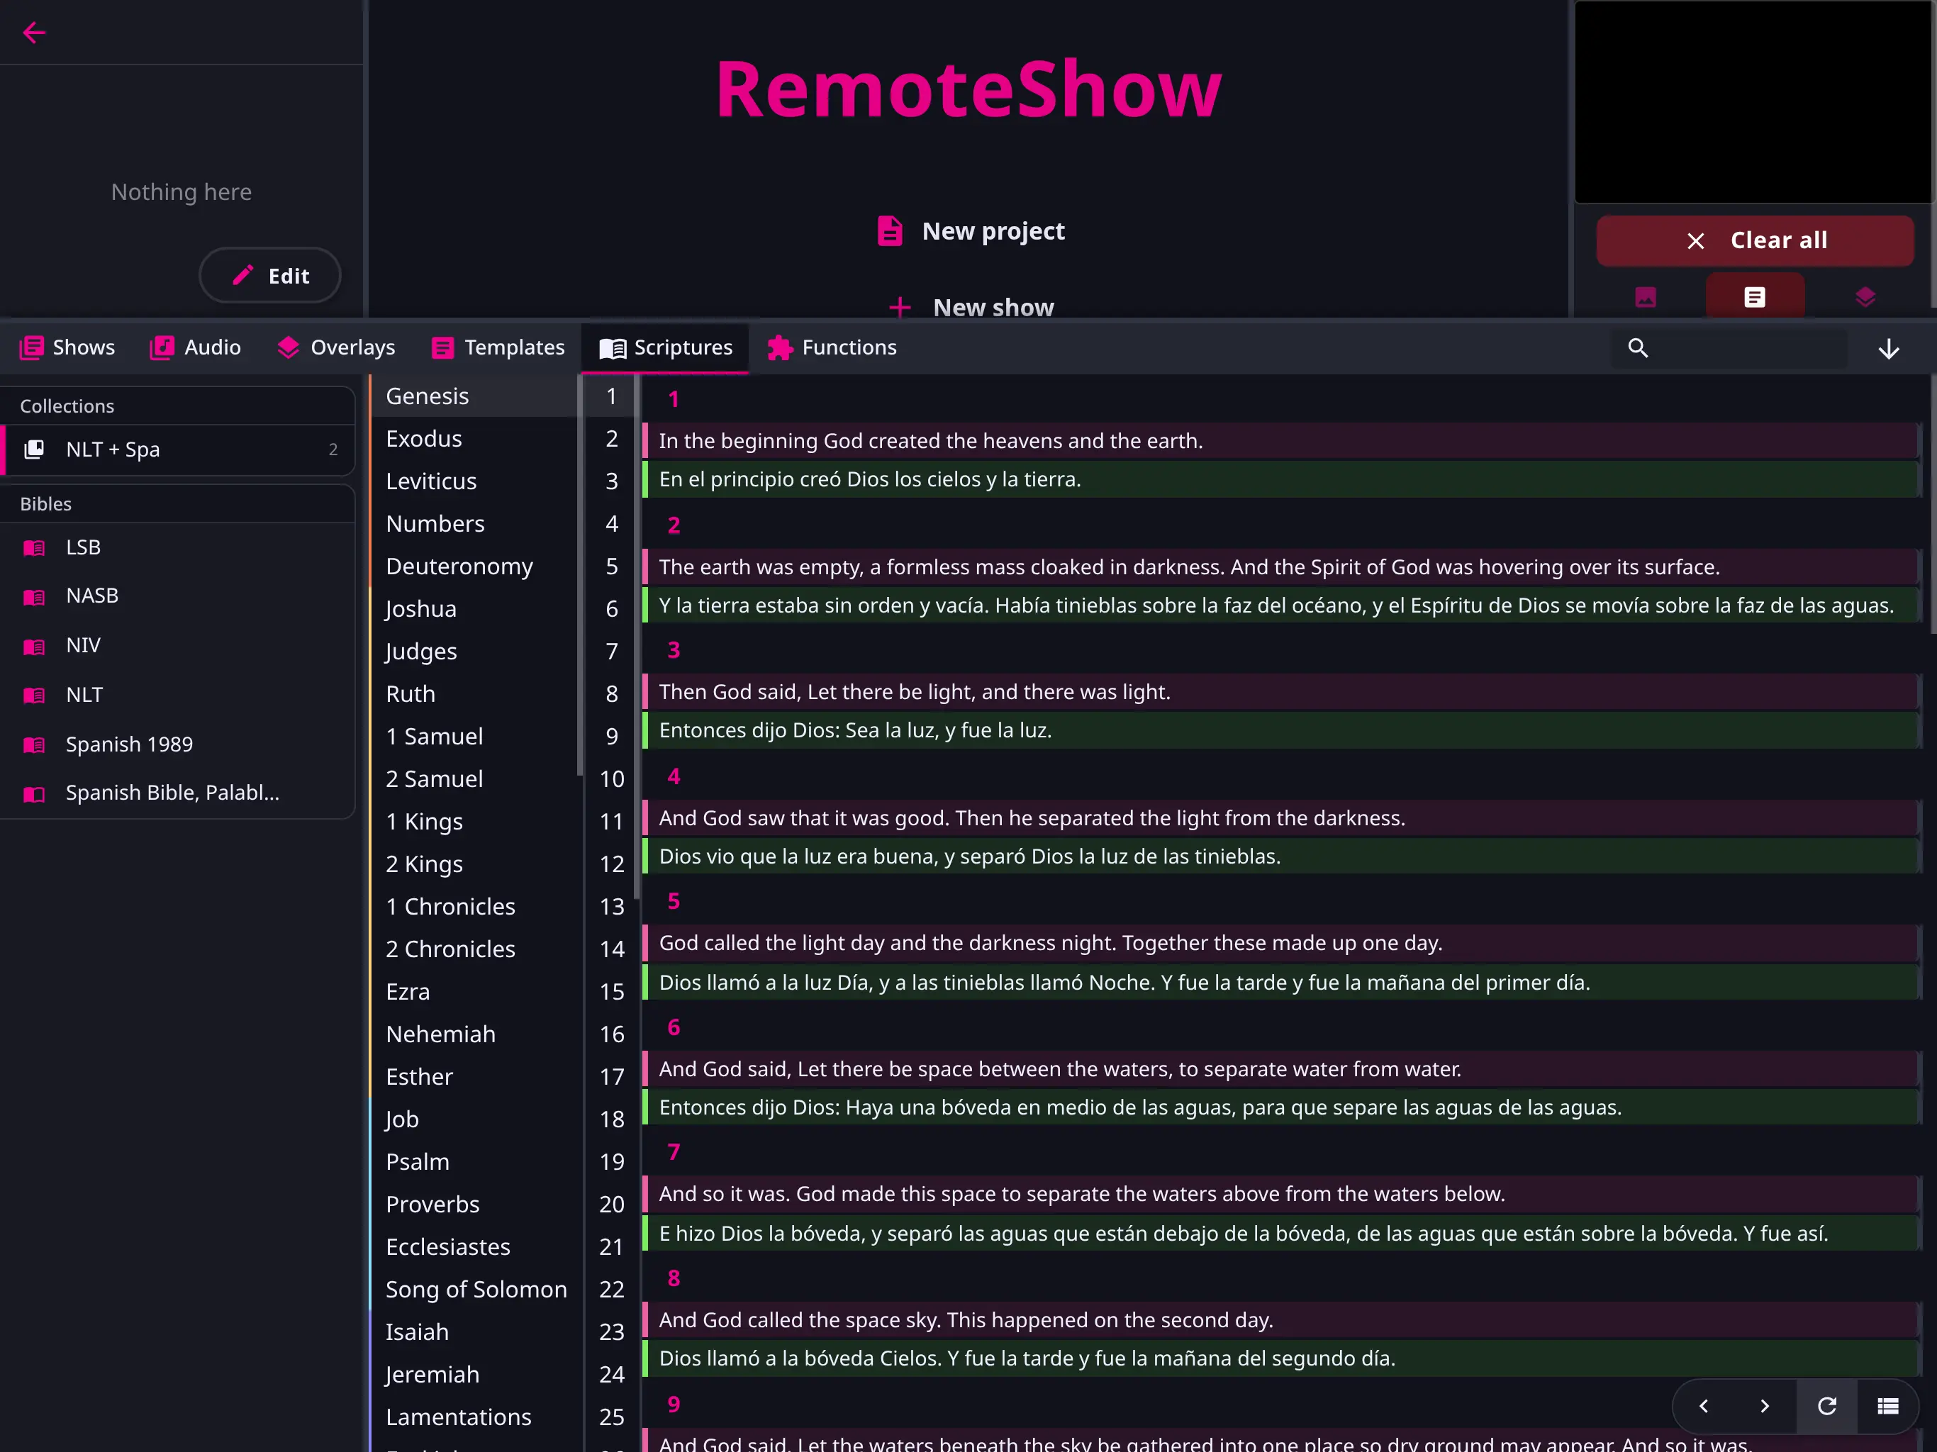Image resolution: width=1937 pixels, height=1452 pixels.
Task: Collapse the drawer with down arrow
Action: click(1888, 349)
